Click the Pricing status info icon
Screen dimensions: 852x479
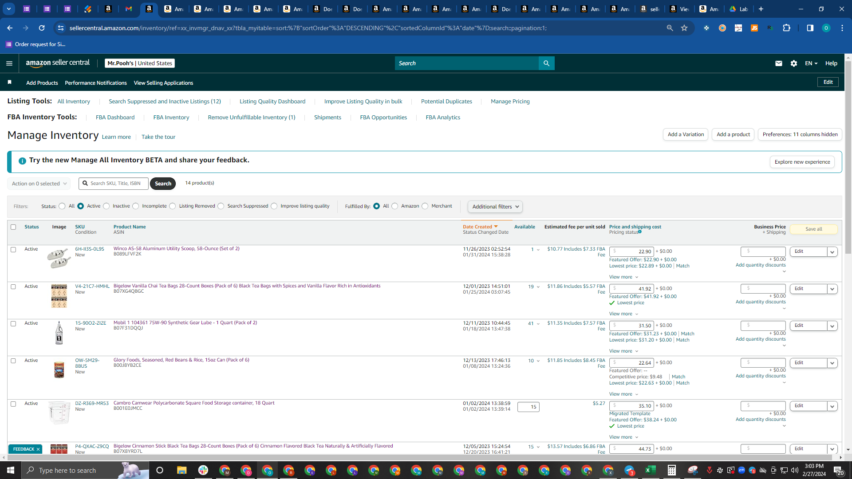[640, 232]
